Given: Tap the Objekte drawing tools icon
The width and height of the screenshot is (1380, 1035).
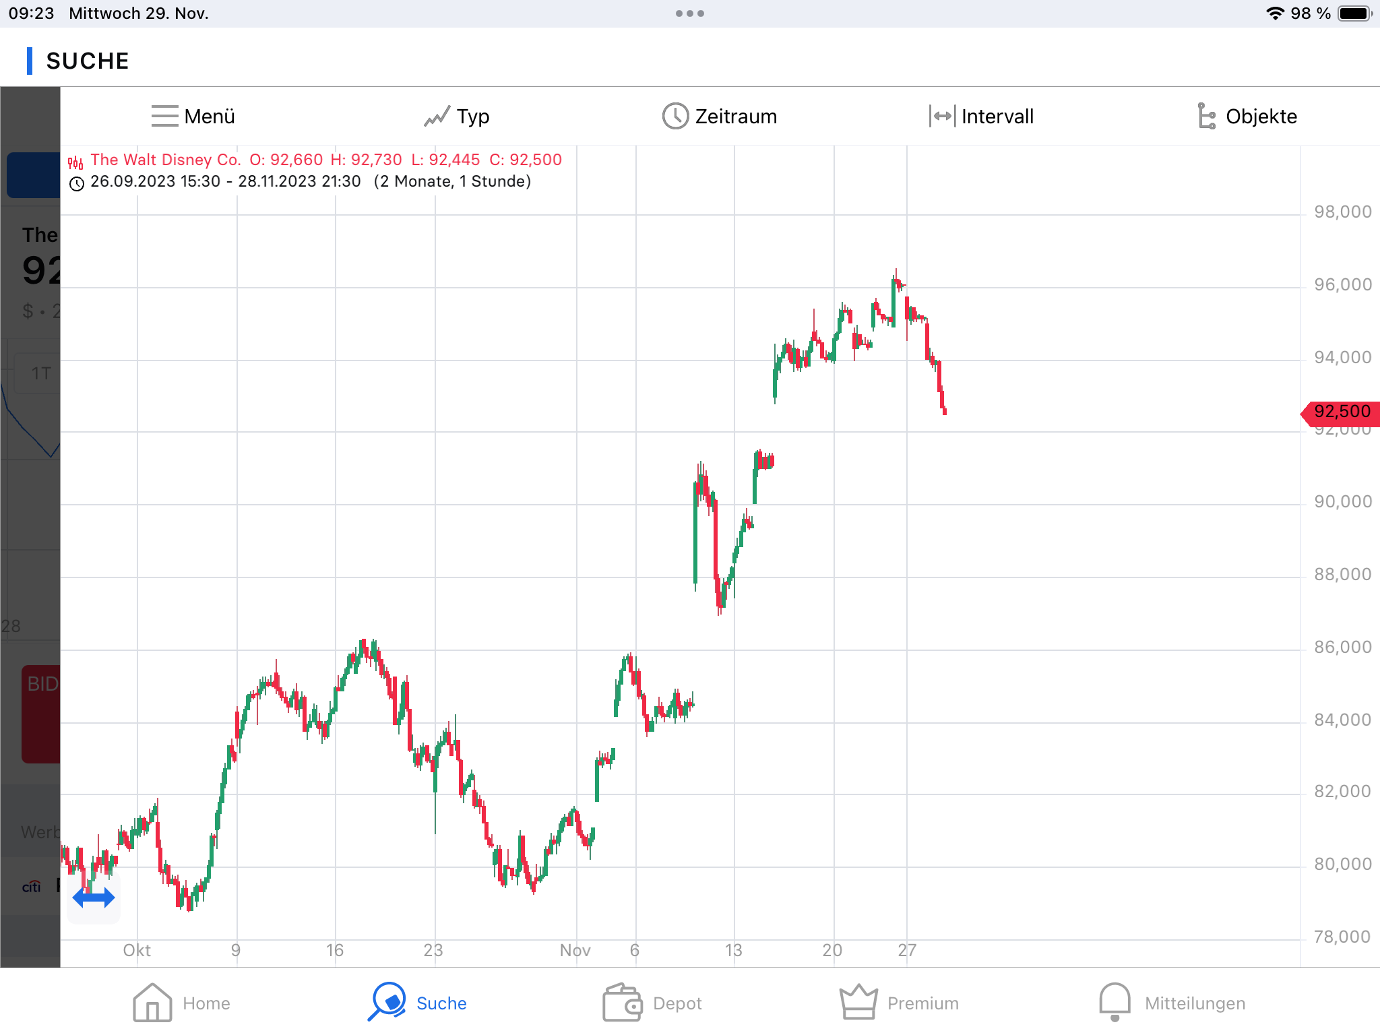Looking at the screenshot, I should coord(1206,116).
